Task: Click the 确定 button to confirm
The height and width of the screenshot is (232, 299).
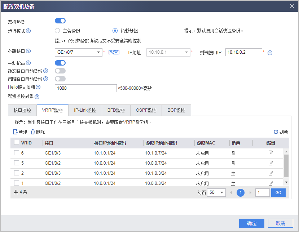Action: (251, 223)
